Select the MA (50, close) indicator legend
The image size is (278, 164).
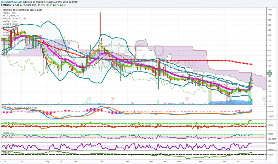tap(10, 21)
